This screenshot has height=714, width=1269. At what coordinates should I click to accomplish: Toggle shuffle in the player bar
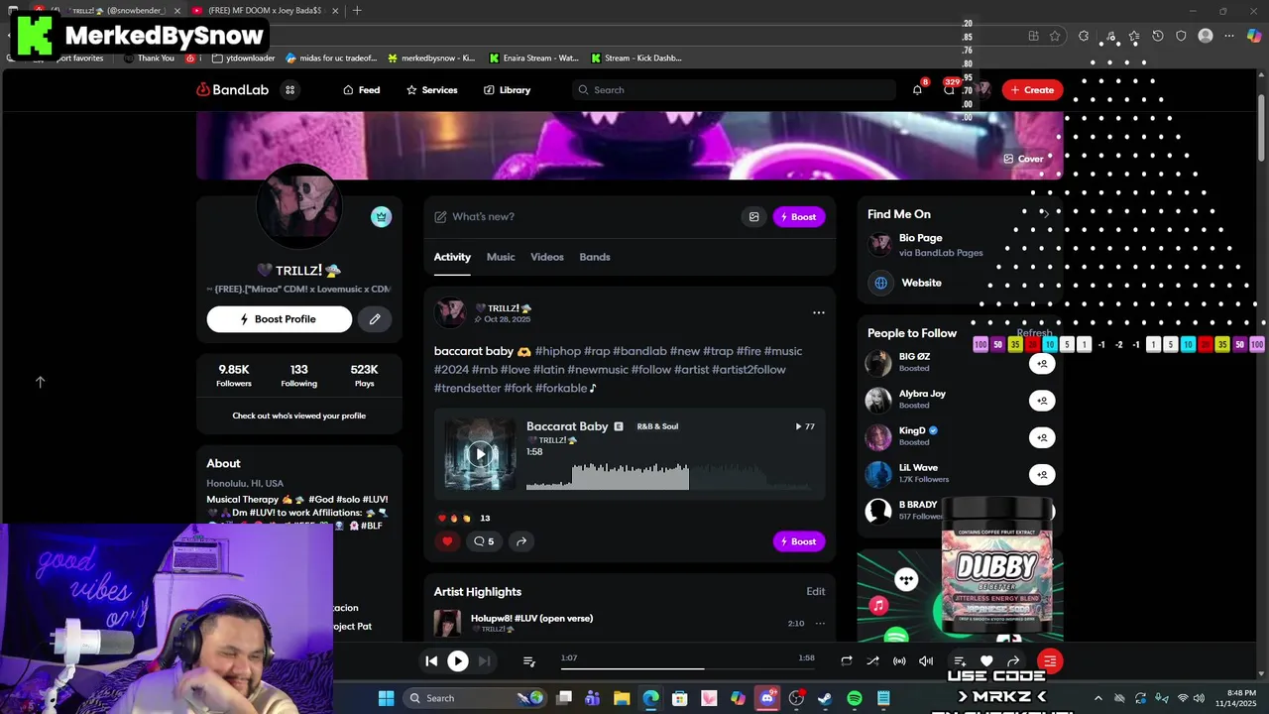(x=872, y=661)
